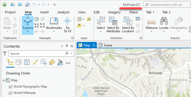
Task: Click Select By Attributes icon
Action: click(x=113, y=21)
